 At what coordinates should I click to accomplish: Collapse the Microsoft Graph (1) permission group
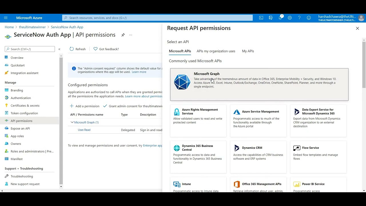pos(72,122)
